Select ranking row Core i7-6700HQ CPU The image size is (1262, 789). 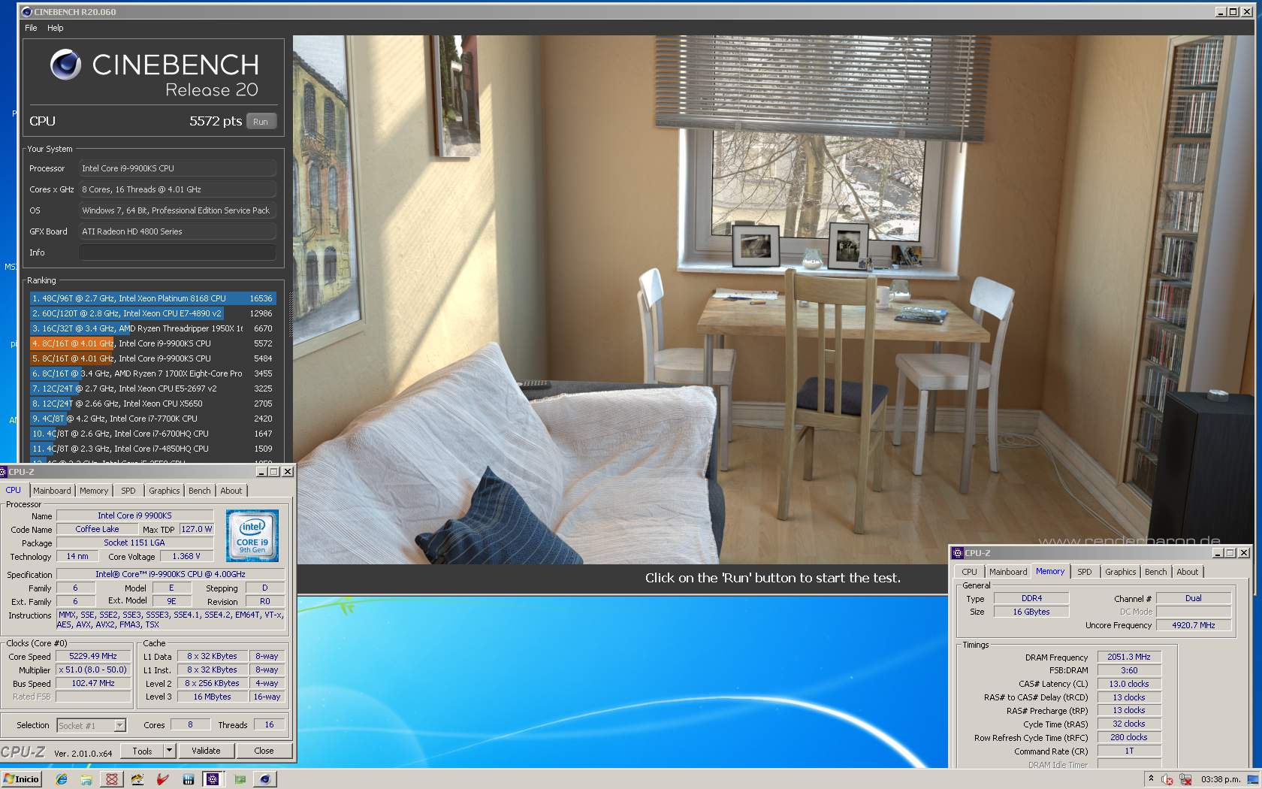152,434
